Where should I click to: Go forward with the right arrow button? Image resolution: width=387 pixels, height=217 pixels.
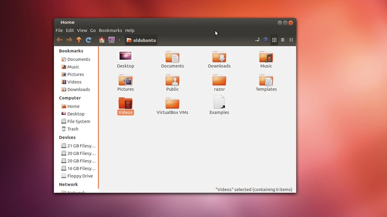pos(69,40)
